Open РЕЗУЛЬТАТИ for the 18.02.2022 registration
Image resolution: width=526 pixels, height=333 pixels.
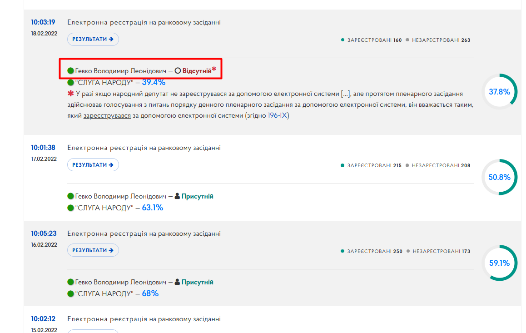pos(93,39)
